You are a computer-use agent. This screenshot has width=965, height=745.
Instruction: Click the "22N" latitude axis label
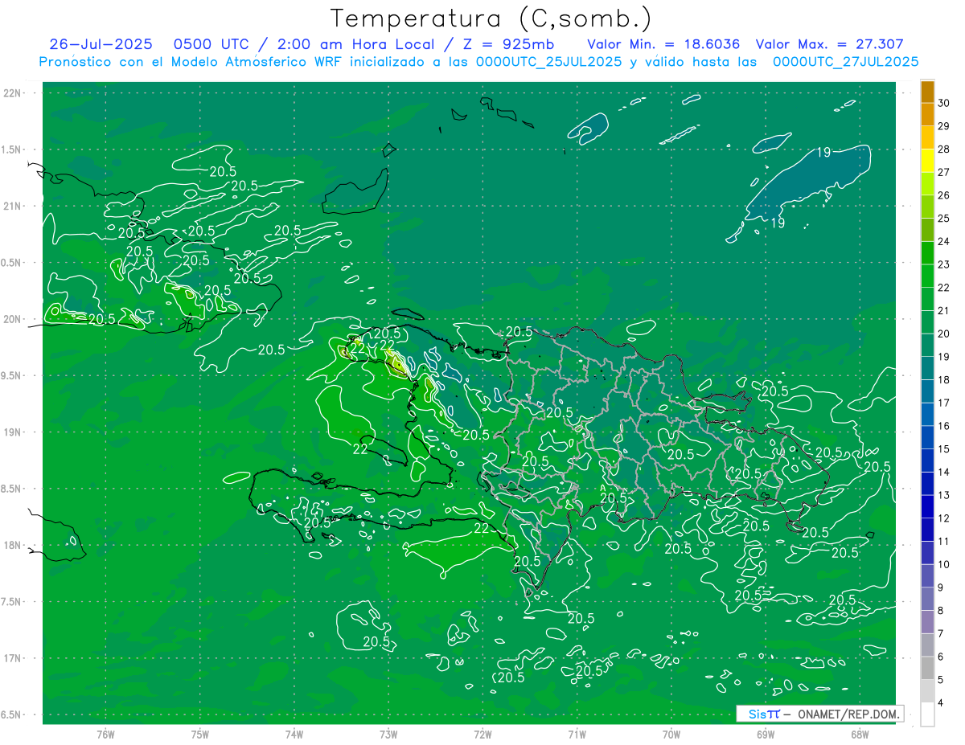coord(12,93)
